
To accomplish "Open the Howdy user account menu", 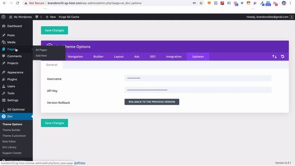I will [270, 17].
